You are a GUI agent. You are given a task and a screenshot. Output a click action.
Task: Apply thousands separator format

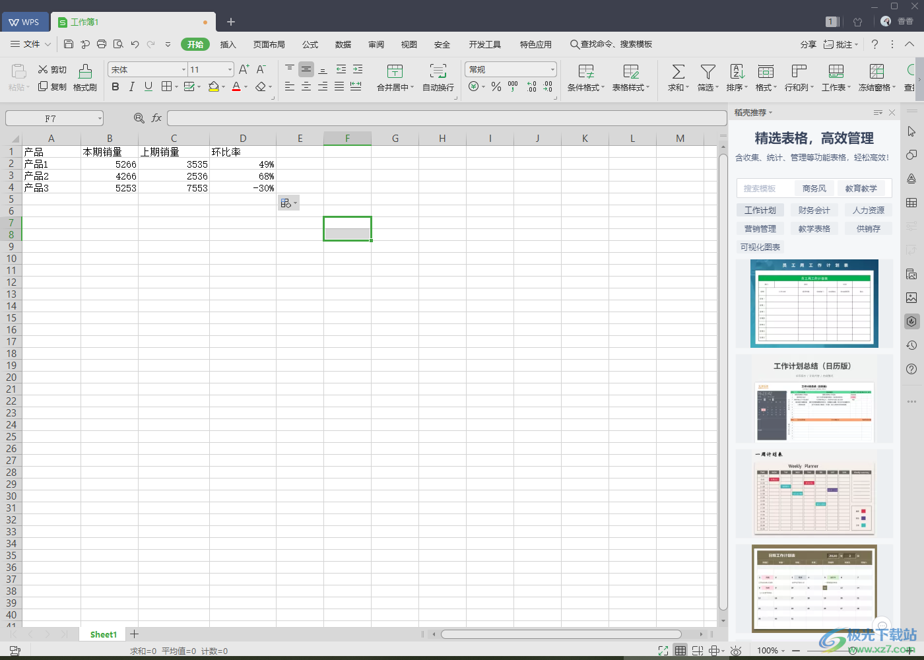click(x=513, y=86)
